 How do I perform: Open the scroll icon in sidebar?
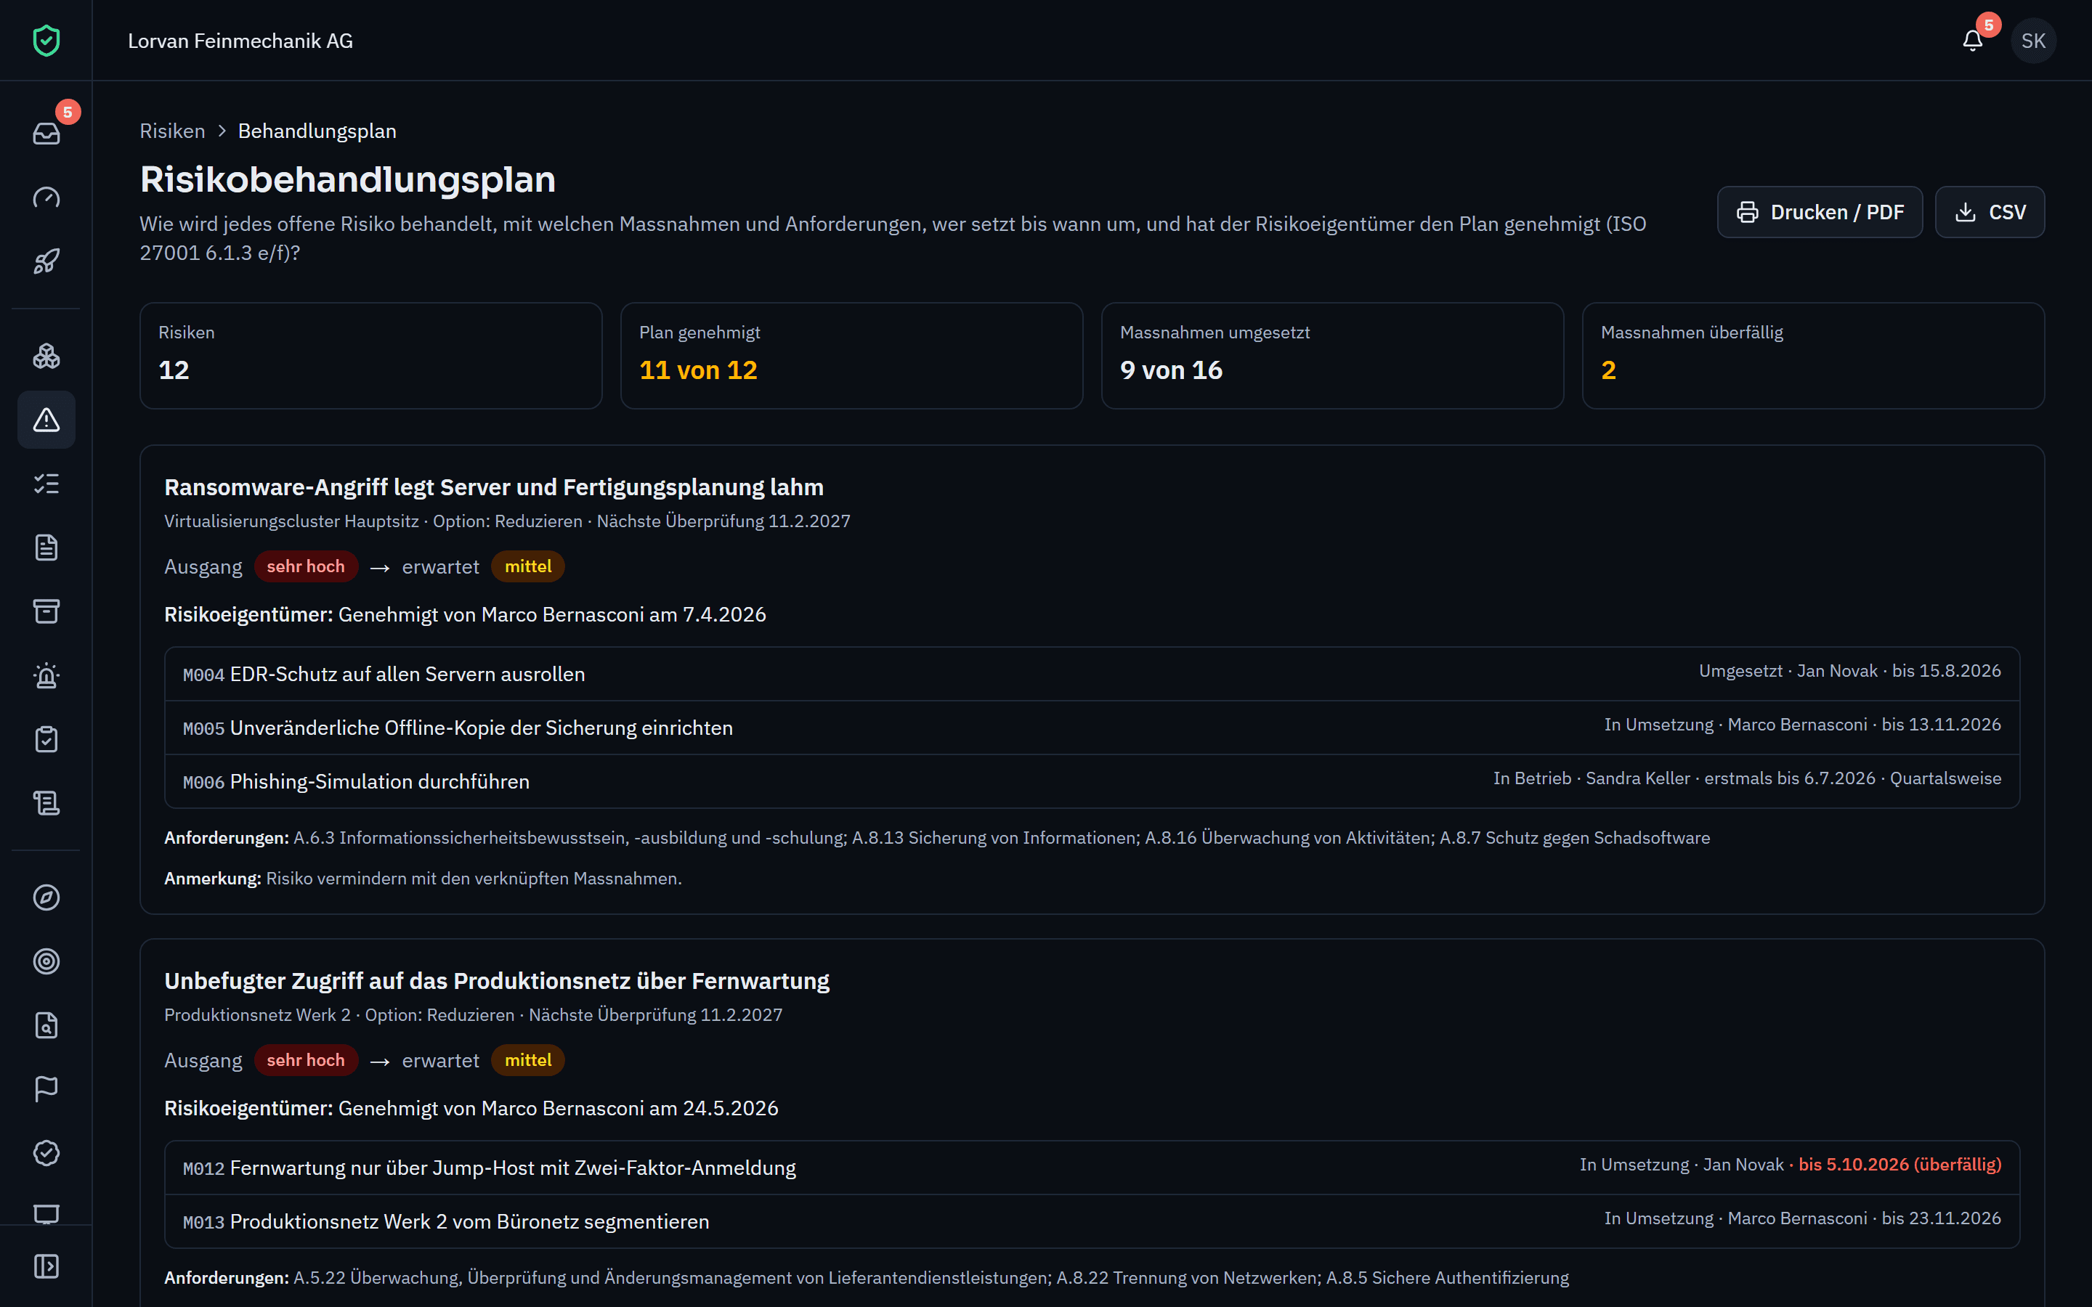pyautogui.click(x=46, y=804)
